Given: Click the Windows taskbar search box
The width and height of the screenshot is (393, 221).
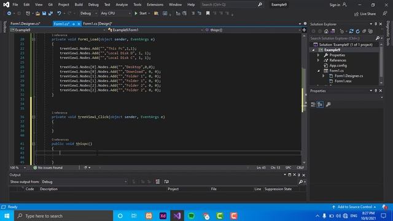Looking at the screenshot, I should click(x=64, y=215).
